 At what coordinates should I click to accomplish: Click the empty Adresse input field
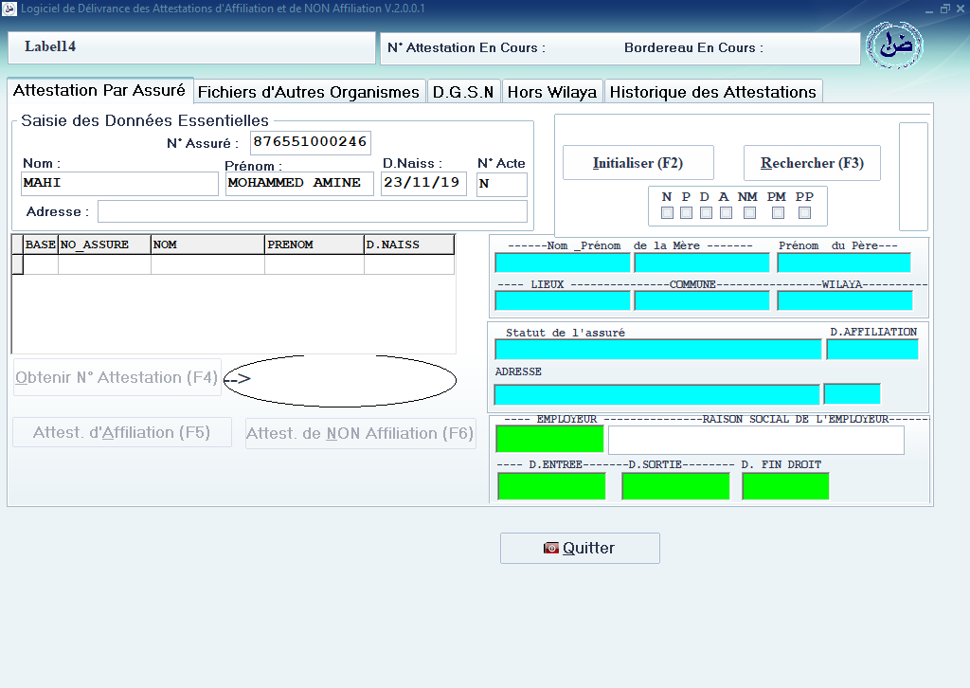(x=313, y=211)
